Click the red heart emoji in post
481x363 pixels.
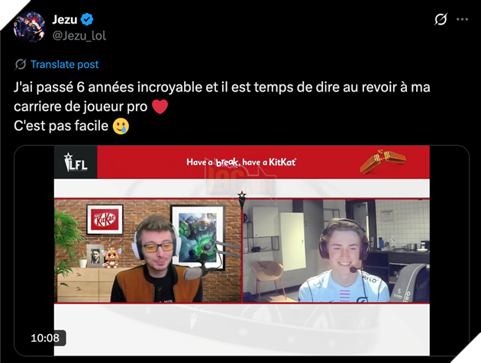(x=160, y=107)
